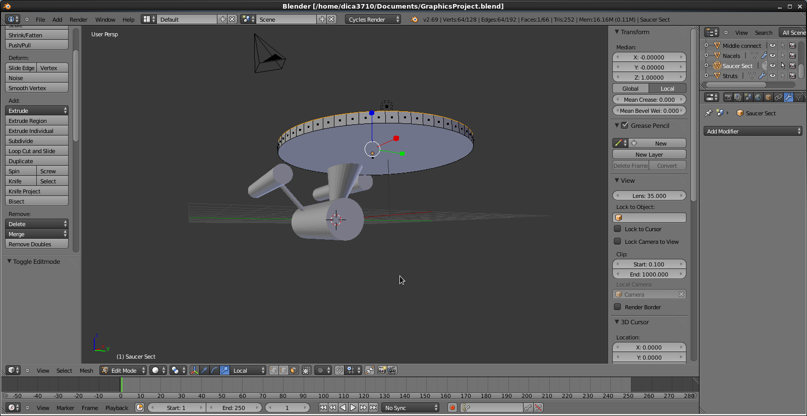The image size is (807, 416).
Task: Open the Render properties camera tab
Action: pyautogui.click(x=728, y=97)
